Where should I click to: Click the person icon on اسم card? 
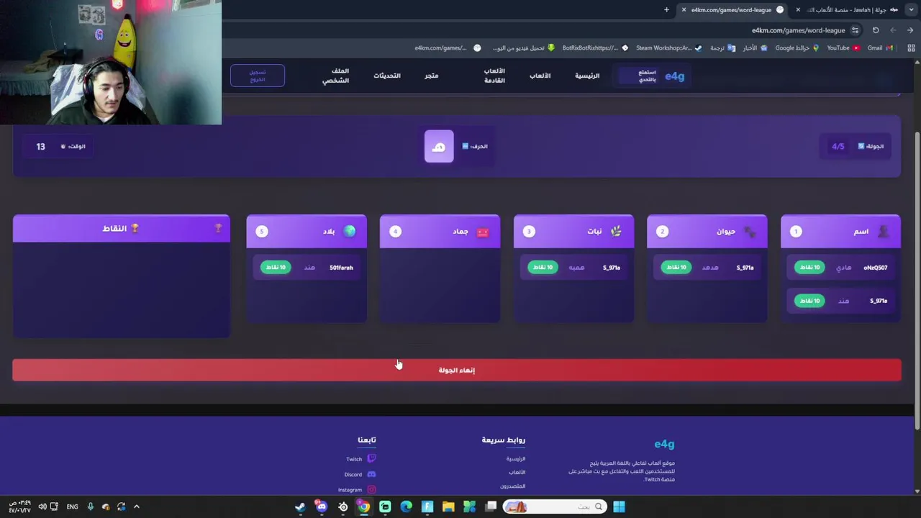coord(884,231)
